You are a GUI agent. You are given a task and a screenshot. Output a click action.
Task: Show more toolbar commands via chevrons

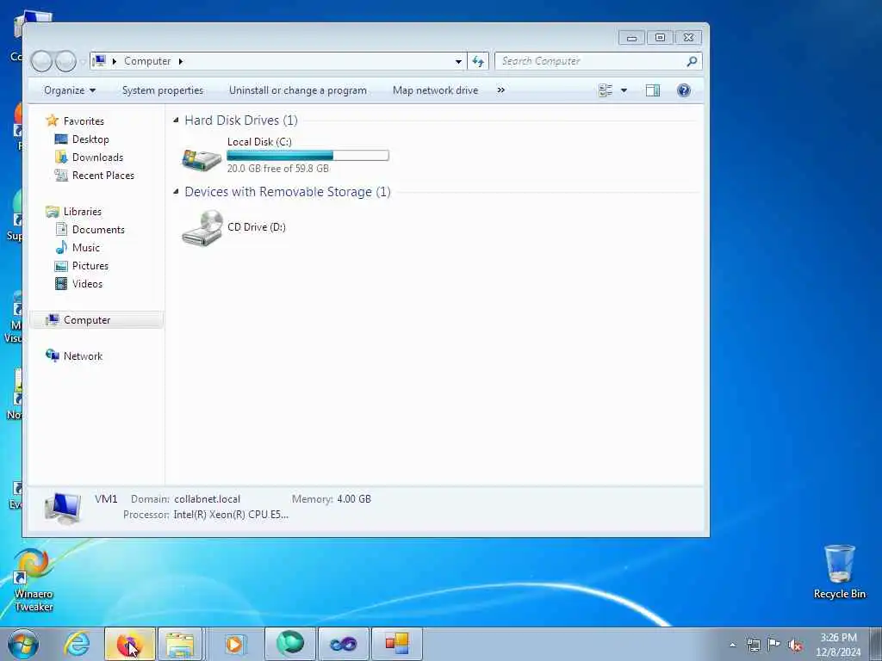[x=500, y=90]
